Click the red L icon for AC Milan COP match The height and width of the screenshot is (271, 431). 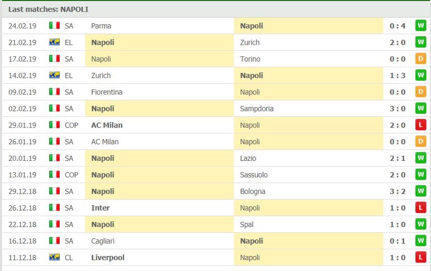pos(420,125)
